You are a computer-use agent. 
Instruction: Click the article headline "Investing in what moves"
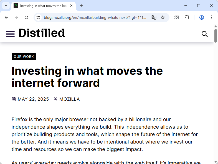87,77
